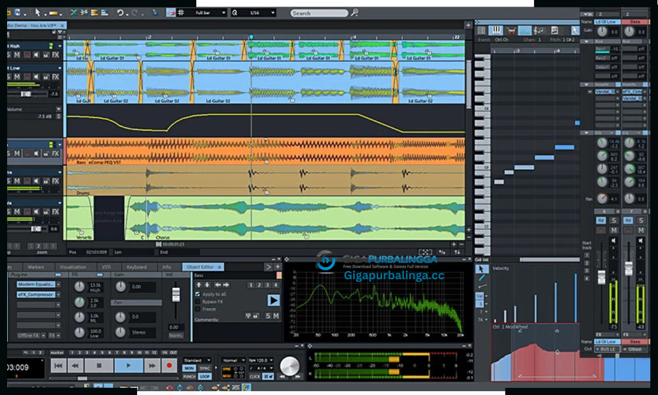The height and width of the screenshot is (395, 658).
Task: Start playback with the transport play button
Action: (129, 365)
